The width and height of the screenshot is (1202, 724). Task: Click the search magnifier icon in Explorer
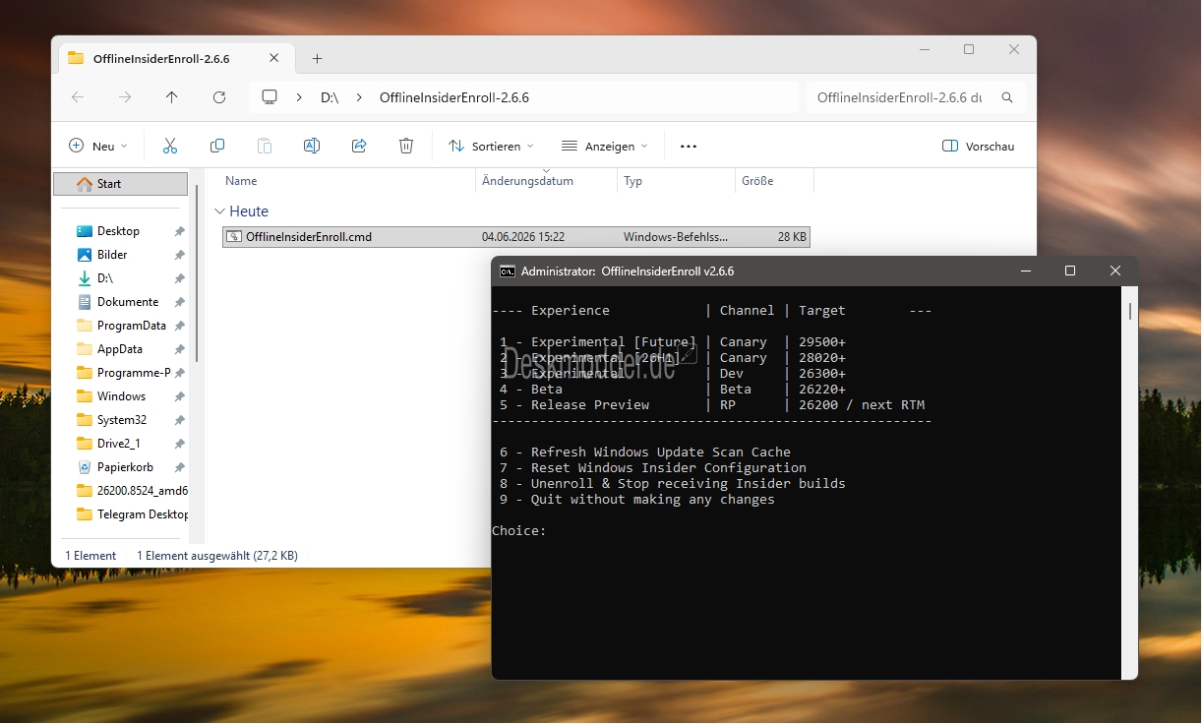(x=1007, y=97)
